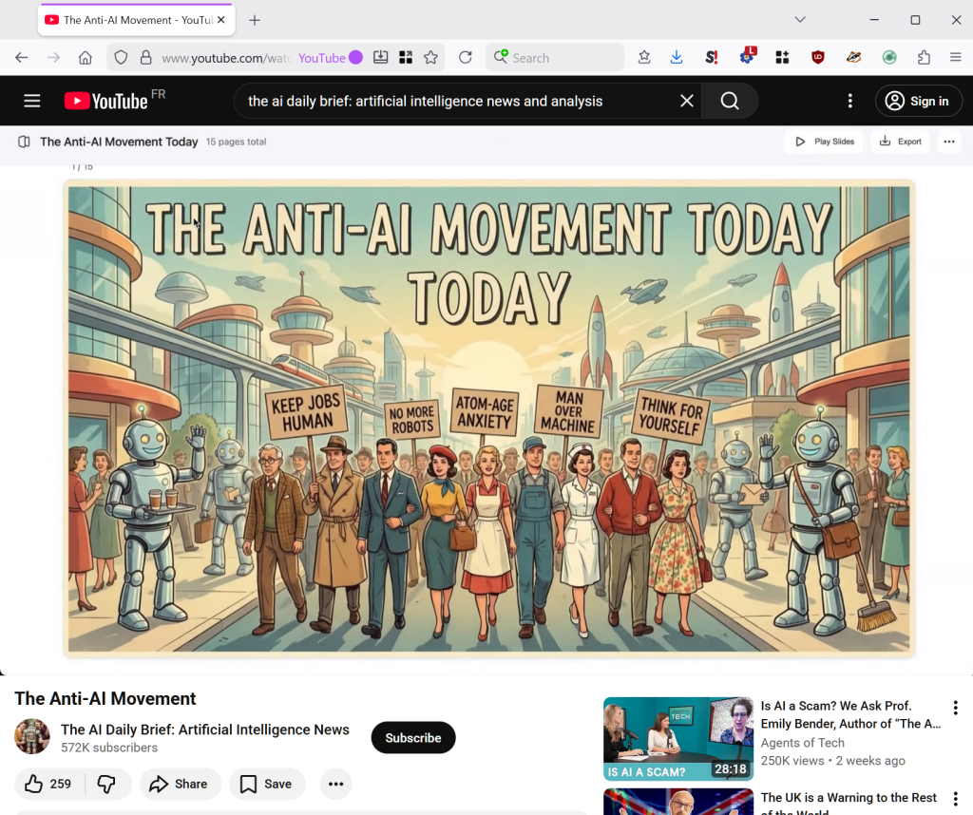The height and width of the screenshot is (815, 973).
Task: Reload the page using the refresh icon
Action: (466, 58)
